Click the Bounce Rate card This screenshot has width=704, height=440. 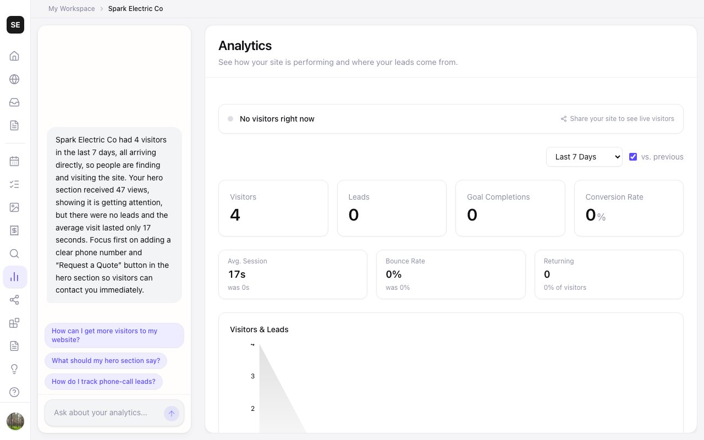coord(451,274)
